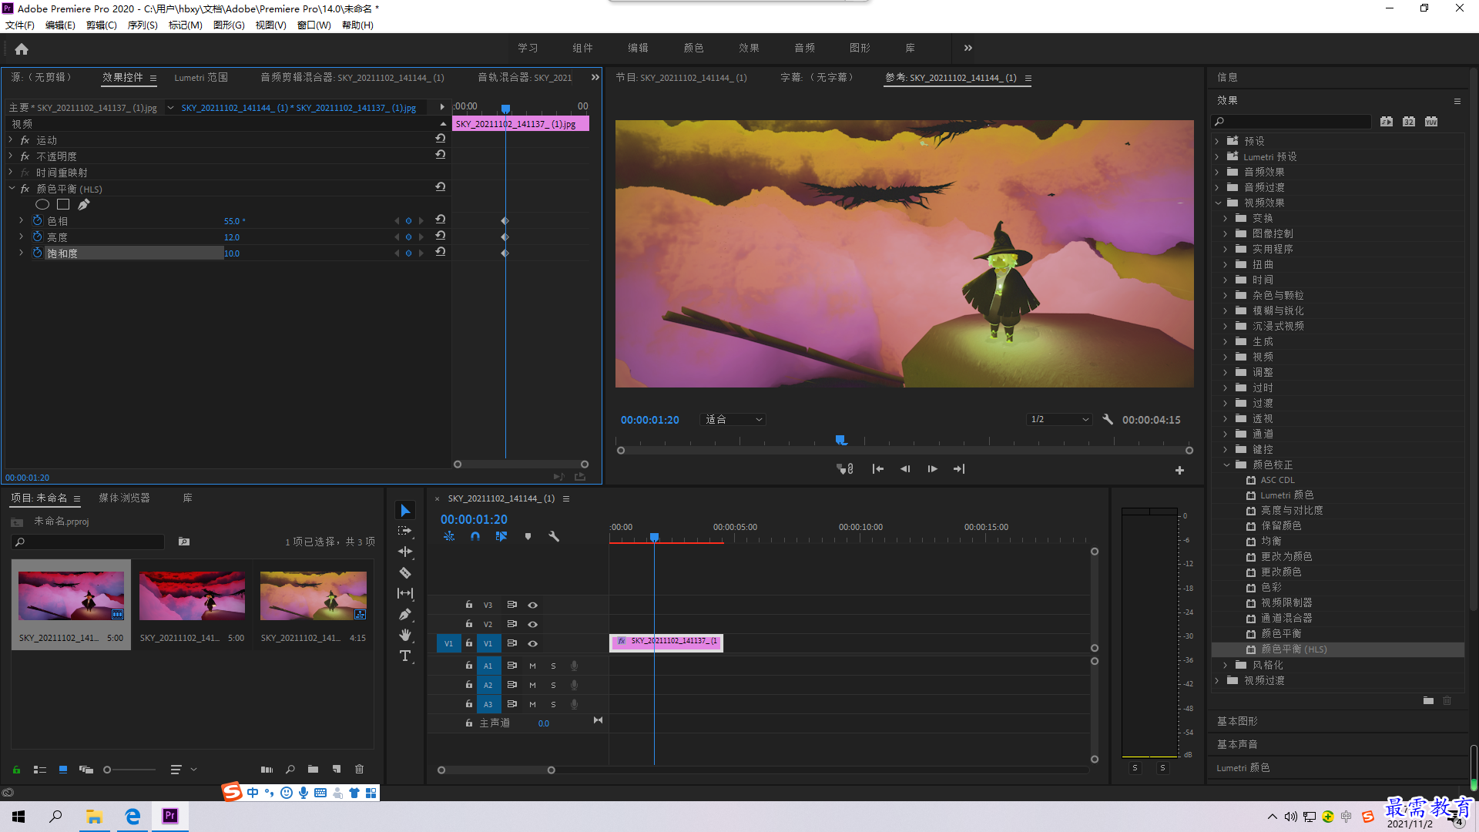
Task: Click the program monitor settings wrench
Action: (1108, 420)
